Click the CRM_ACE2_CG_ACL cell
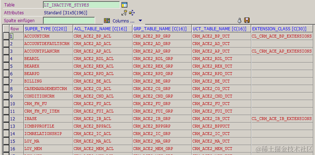The image size is (315, 155). pos(103,89)
